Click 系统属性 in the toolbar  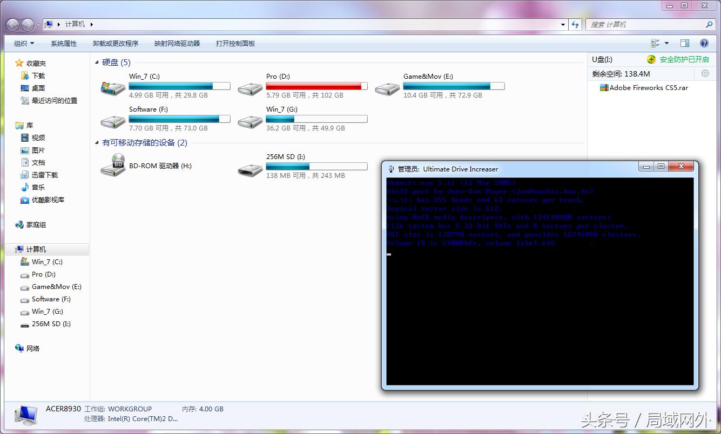pos(64,43)
